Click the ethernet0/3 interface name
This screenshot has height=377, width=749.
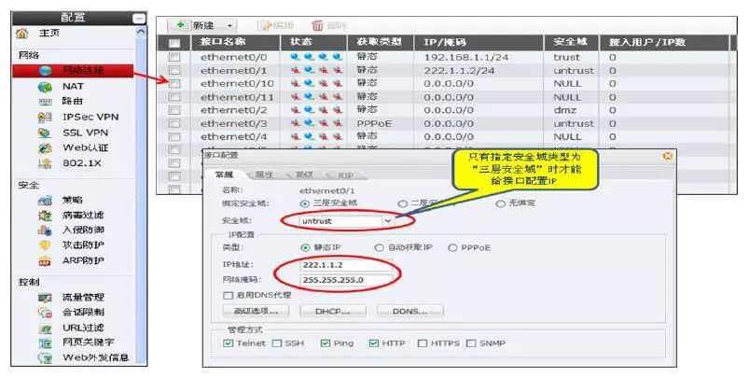[x=234, y=124]
